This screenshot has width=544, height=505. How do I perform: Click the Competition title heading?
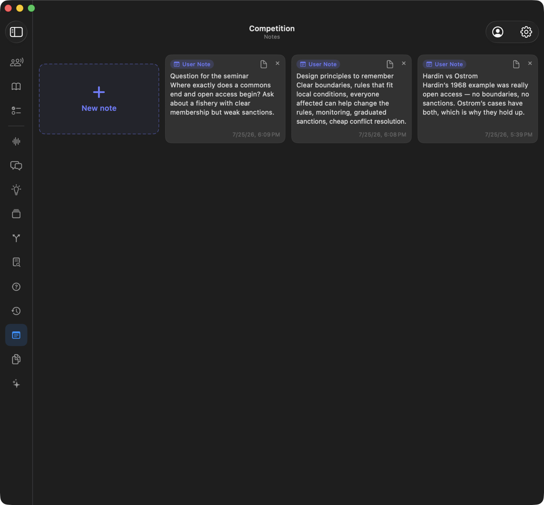click(272, 28)
